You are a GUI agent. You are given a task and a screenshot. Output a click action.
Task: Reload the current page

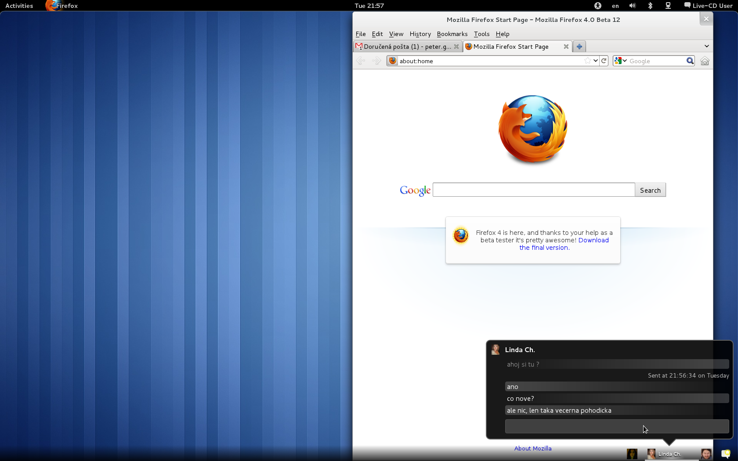(x=604, y=61)
